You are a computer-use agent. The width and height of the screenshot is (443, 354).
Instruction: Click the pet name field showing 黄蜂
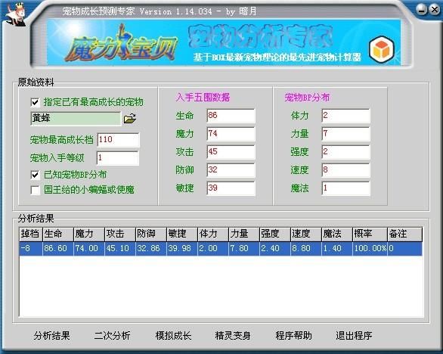pyautogui.click(x=76, y=118)
